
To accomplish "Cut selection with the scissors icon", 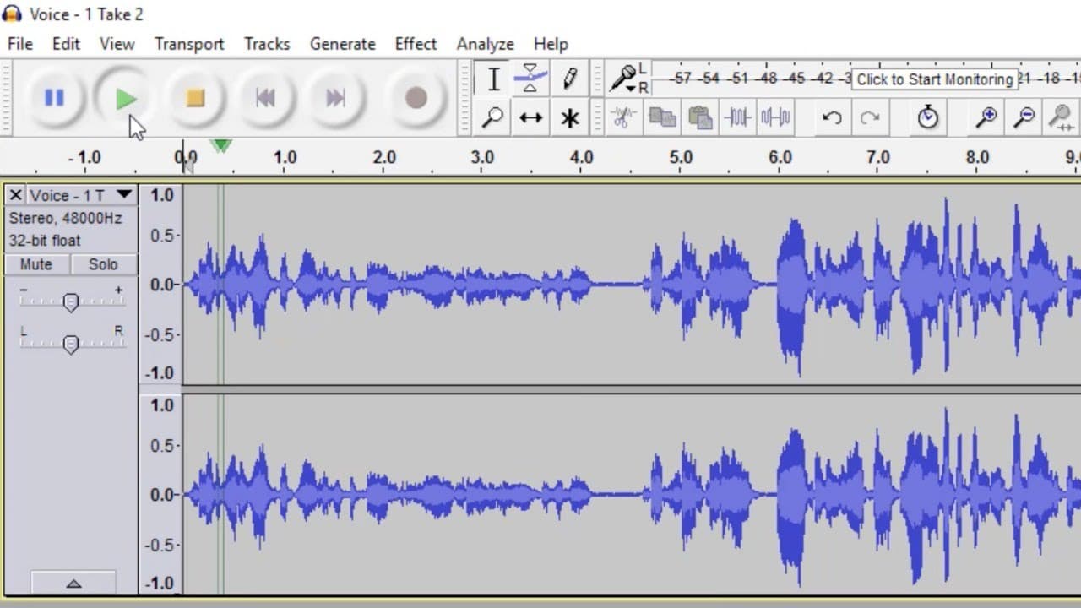I will [623, 117].
